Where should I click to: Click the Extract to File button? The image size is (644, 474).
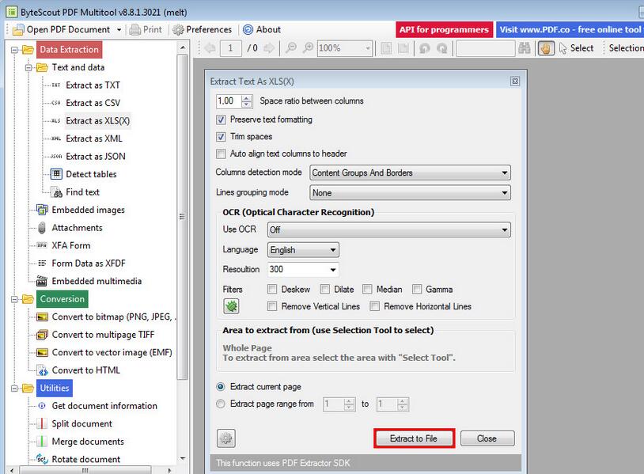pos(414,438)
